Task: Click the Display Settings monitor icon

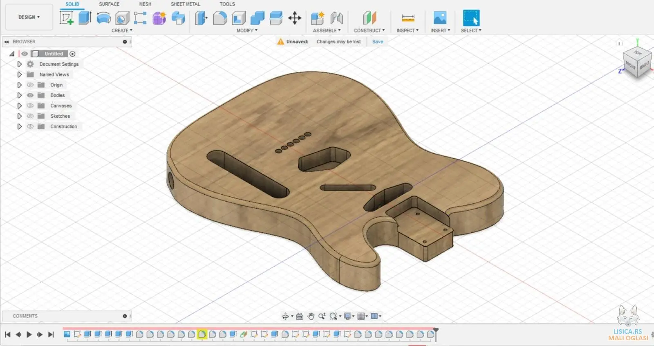Action: (347, 316)
